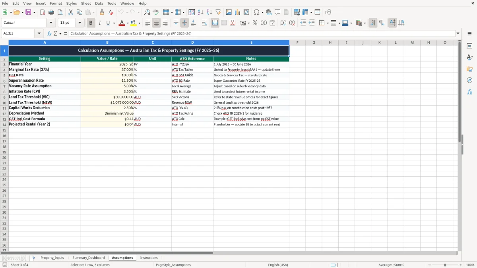Expand the Name Box dropdown
Screen dimensions: 477x268
tap(39, 34)
